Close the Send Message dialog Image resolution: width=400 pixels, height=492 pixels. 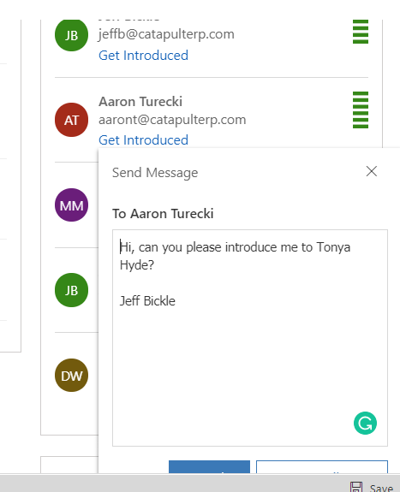pyautogui.click(x=372, y=171)
